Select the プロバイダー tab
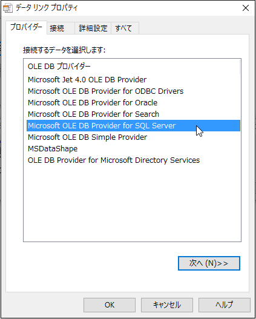Screen dimensions: 256x319 tap(26, 27)
